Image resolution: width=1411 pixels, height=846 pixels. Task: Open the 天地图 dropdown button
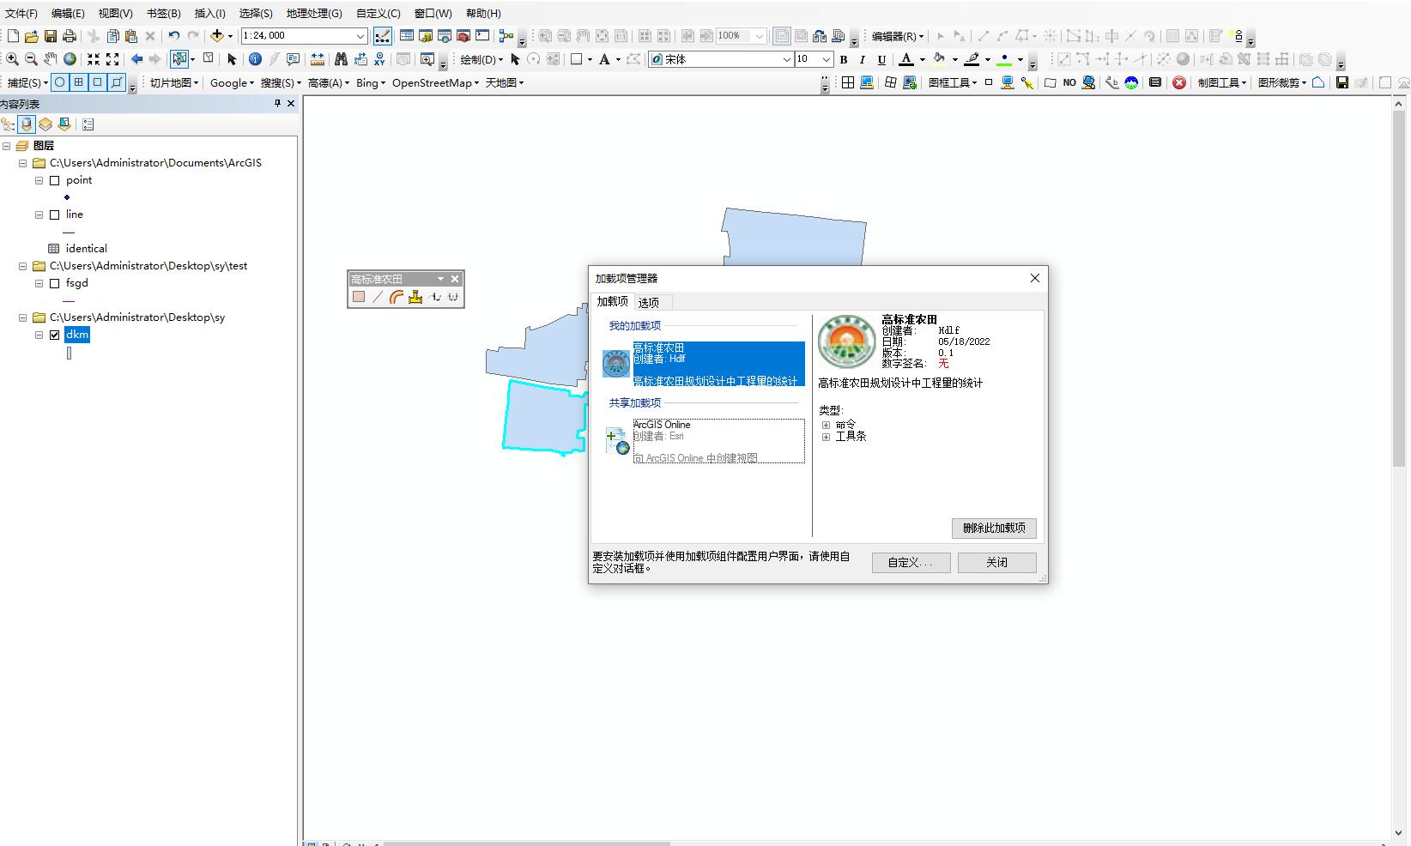[505, 82]
